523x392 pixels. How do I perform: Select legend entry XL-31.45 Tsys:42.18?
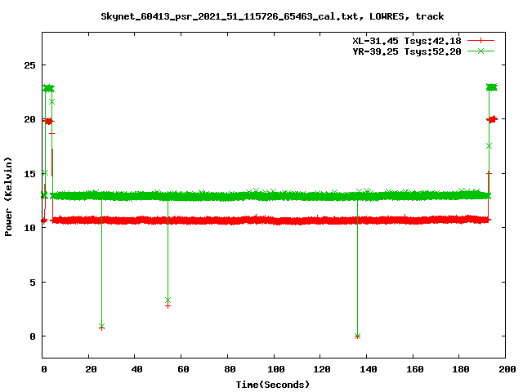click(x=407, y=41)
